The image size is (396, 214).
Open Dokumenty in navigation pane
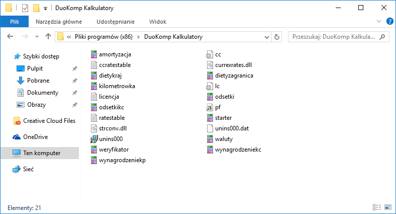click(x=42, y=93)
